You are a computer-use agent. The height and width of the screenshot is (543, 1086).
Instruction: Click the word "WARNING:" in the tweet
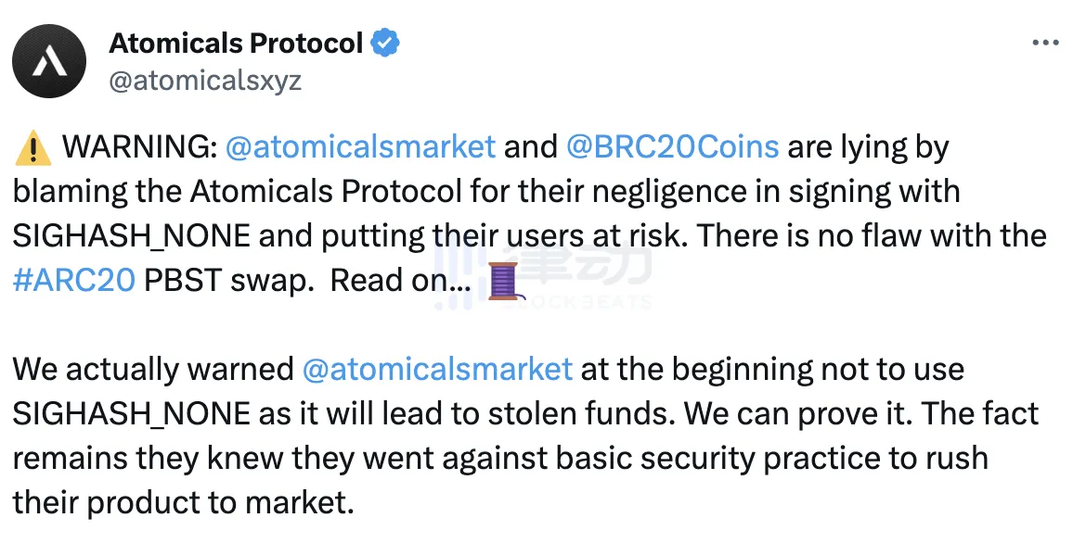(138, 146)
